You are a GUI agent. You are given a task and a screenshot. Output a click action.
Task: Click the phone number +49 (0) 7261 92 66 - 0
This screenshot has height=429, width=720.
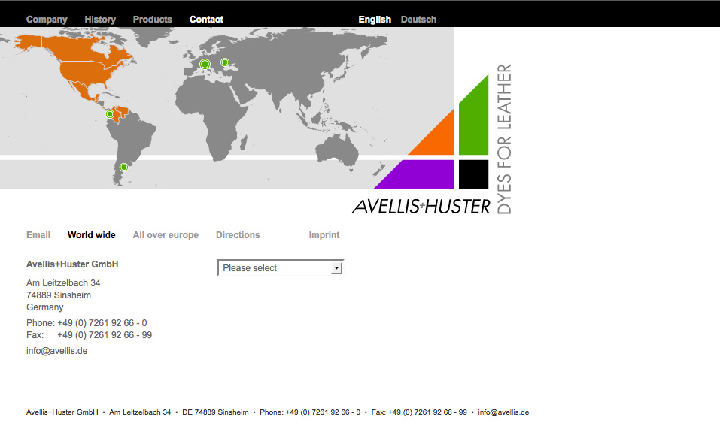coord(102,322)
